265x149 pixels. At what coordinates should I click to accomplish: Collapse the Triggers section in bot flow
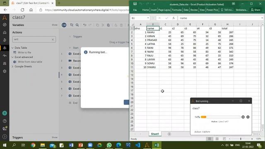point(70,36)
